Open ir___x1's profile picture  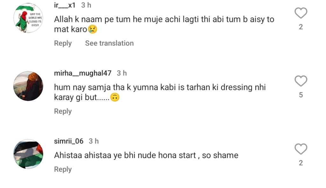pyautogui.click(x=28, y=18)
